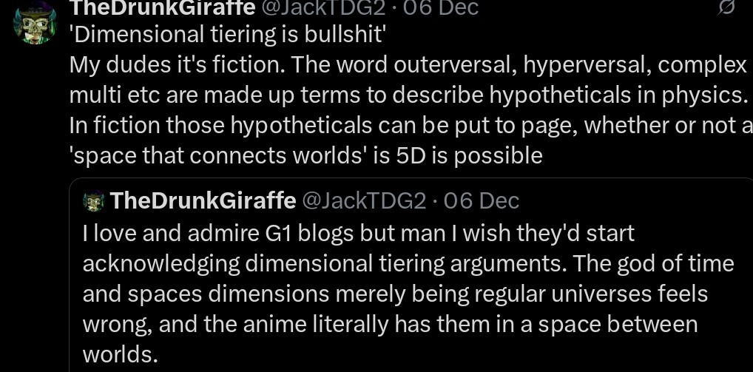Open the main tweet's 06 Dec timestamp
Viewport: 753px width, 372px height.
pyautogui.click(x=441, y=7)
